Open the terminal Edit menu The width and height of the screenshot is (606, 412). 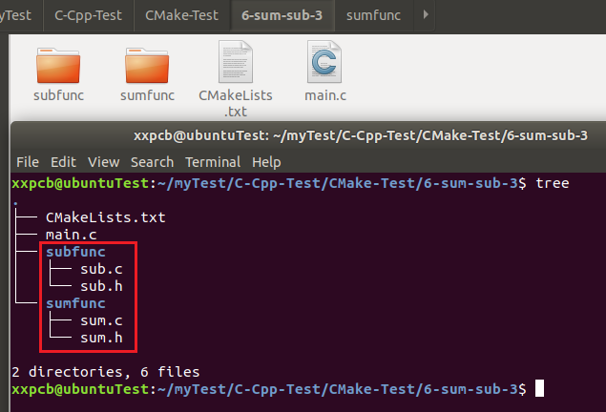tap(63, 162)
